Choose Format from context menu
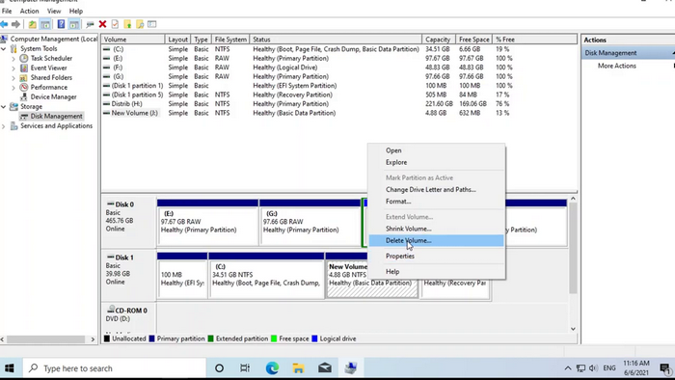 click(436, 201)
